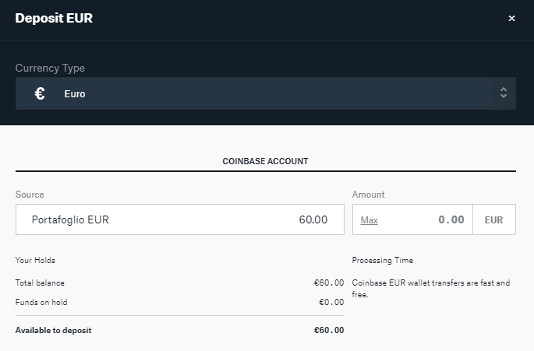Click the Amount field label
The width and height of the screenshot is (534, 351).
(x=369, y=195)
